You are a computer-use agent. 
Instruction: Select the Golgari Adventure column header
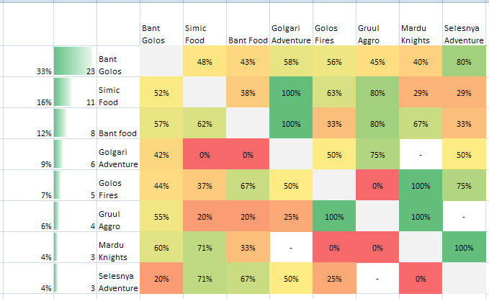coord(290,33)
